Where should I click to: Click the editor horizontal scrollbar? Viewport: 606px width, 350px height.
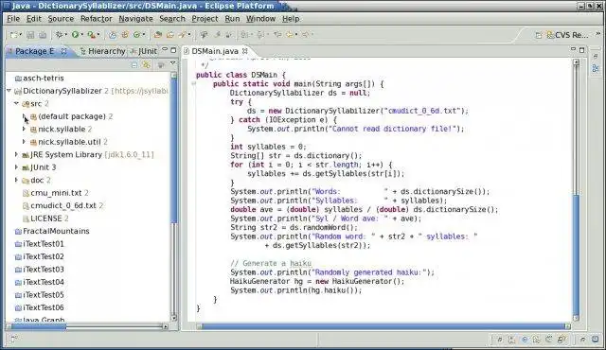click(383, 326)
